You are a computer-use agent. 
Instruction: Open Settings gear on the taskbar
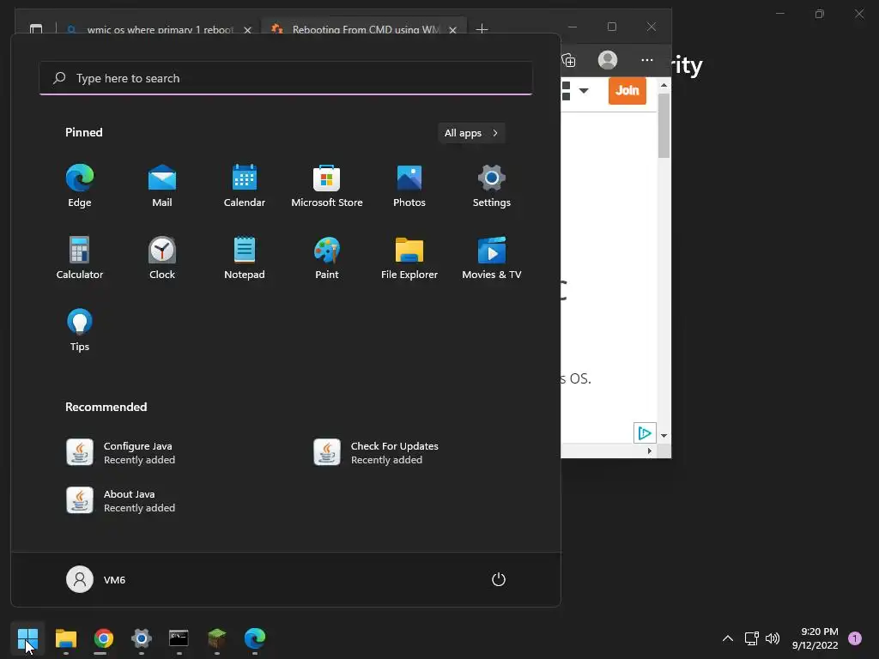click(x=142, y=638)
